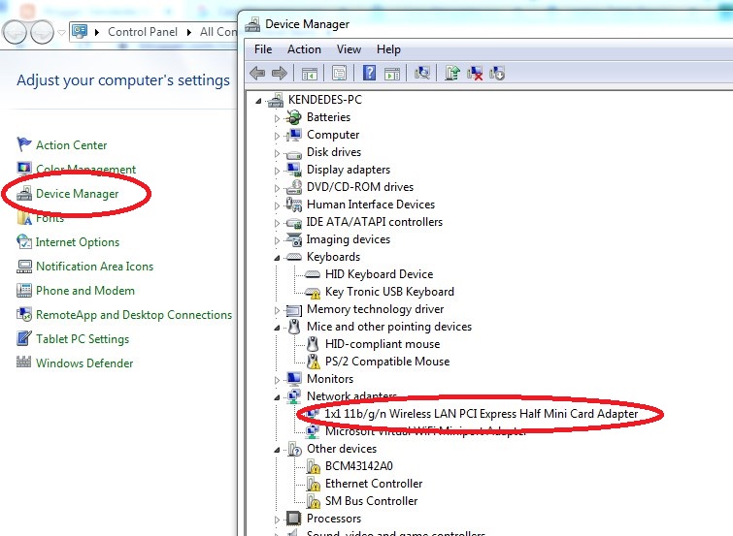Click the Other devices question-mark icon
733x536 pixels.
click(294, 449)
